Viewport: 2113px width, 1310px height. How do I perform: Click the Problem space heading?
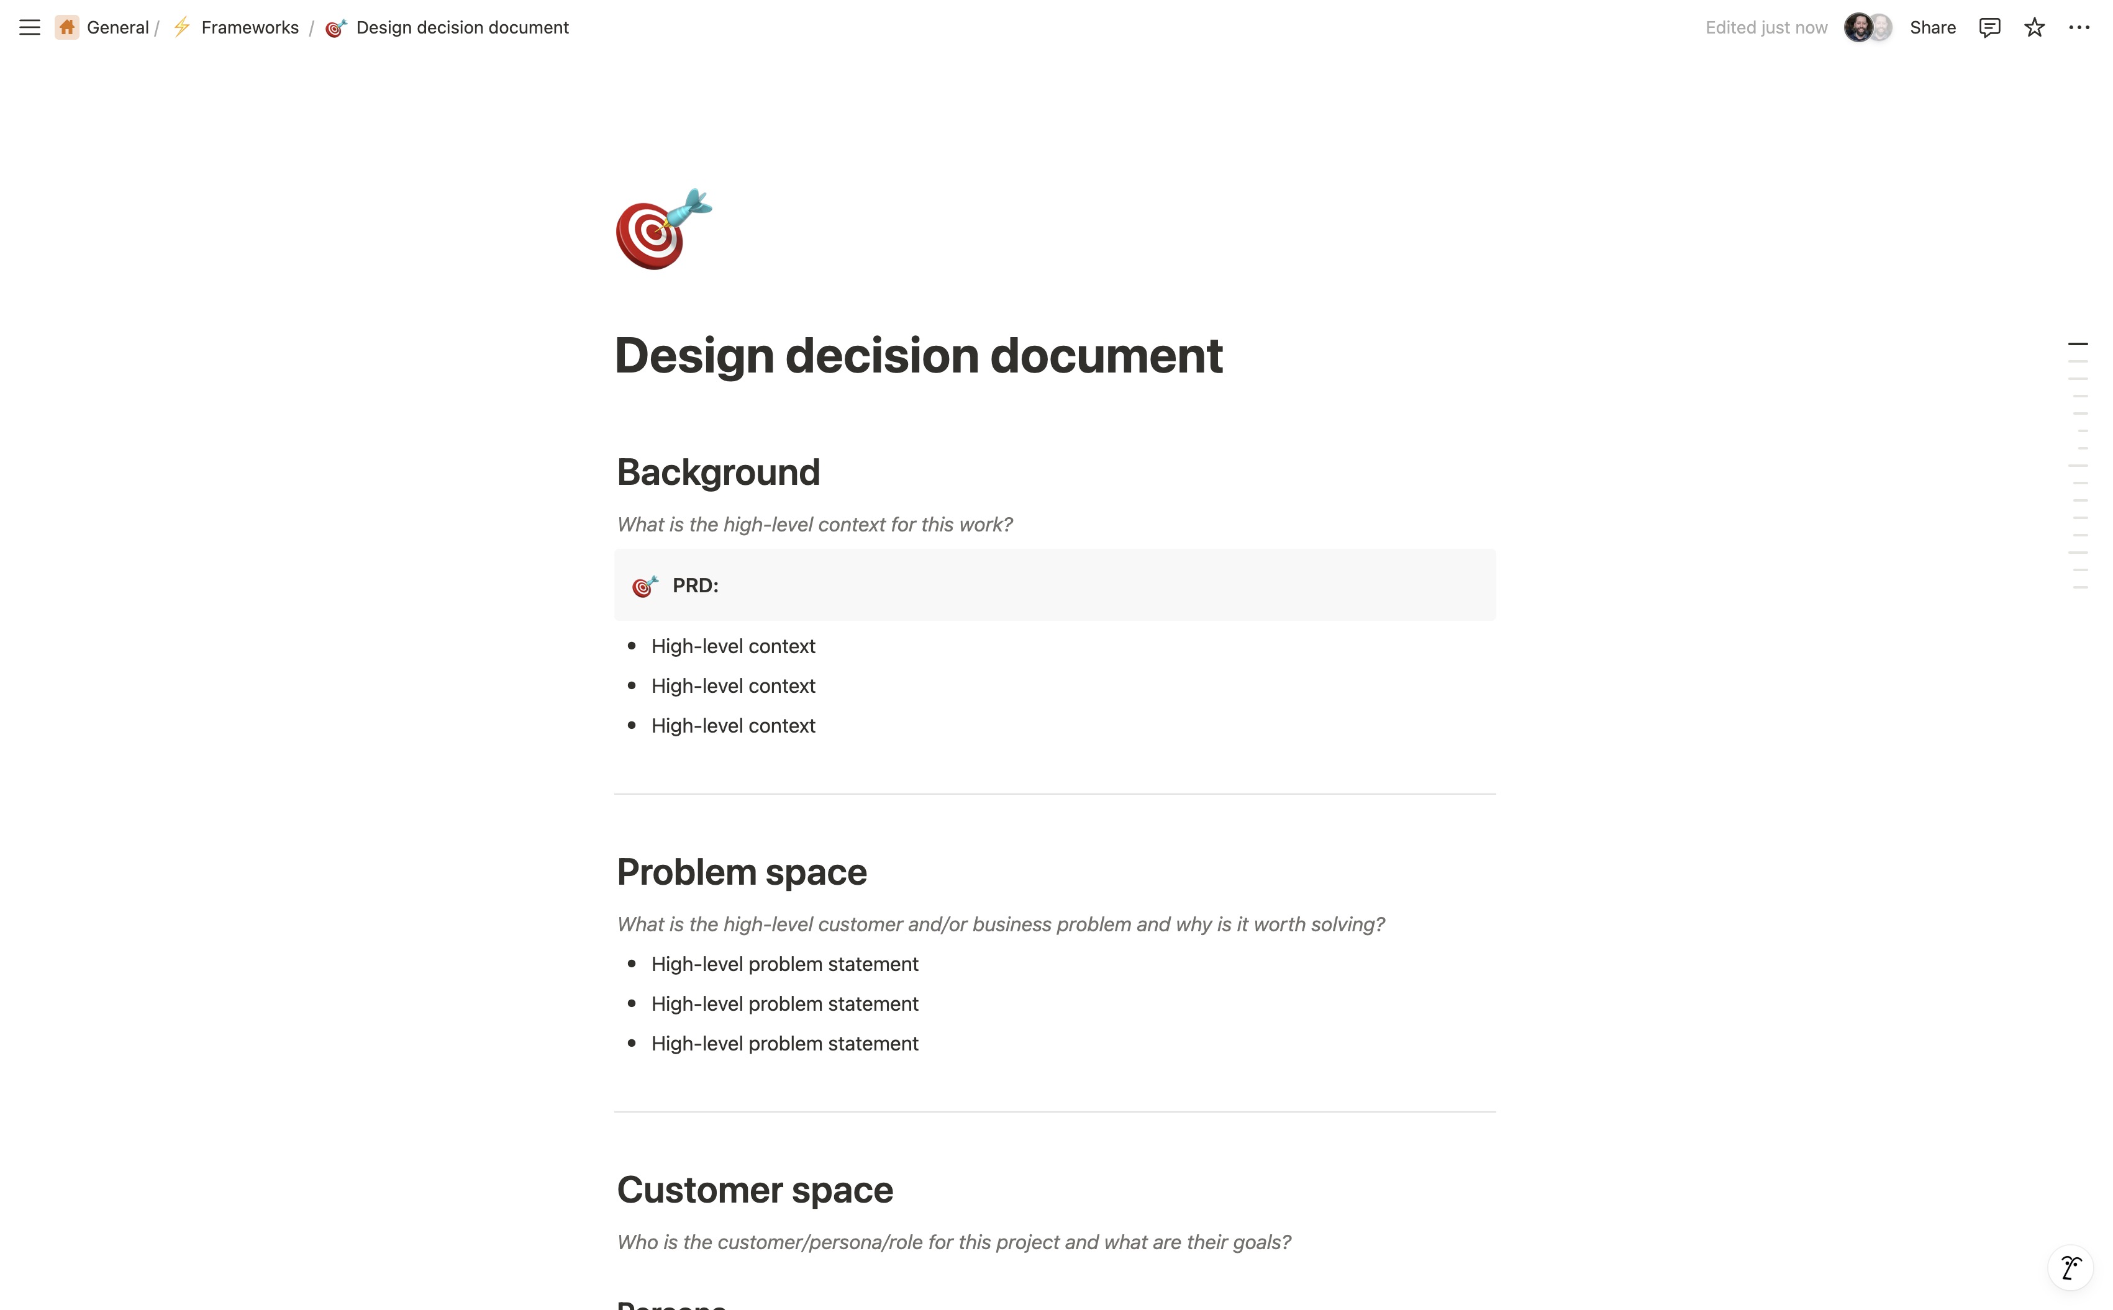tap(741, 872)
